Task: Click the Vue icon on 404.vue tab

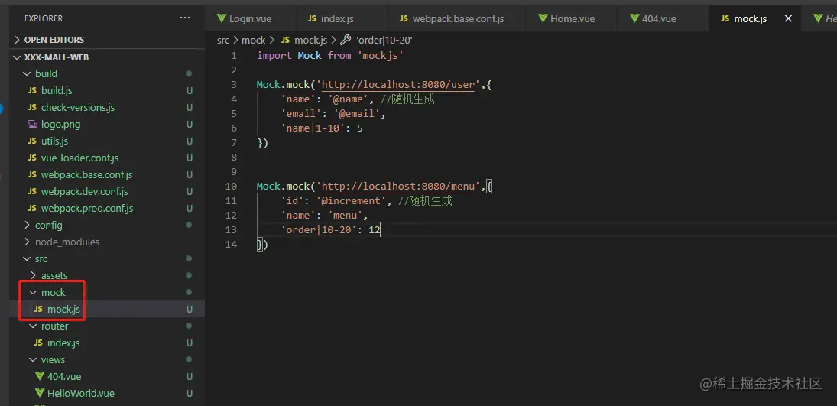Action: coord(634,18)
